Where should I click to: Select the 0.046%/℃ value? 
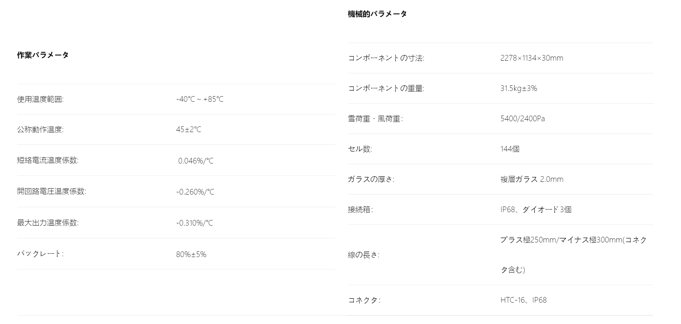[195, 161]
